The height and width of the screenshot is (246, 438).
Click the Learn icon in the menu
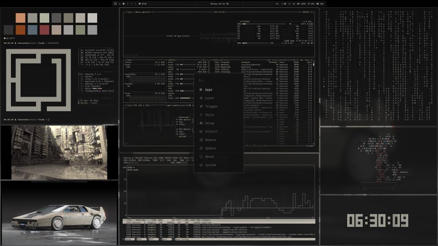point(201,98)
